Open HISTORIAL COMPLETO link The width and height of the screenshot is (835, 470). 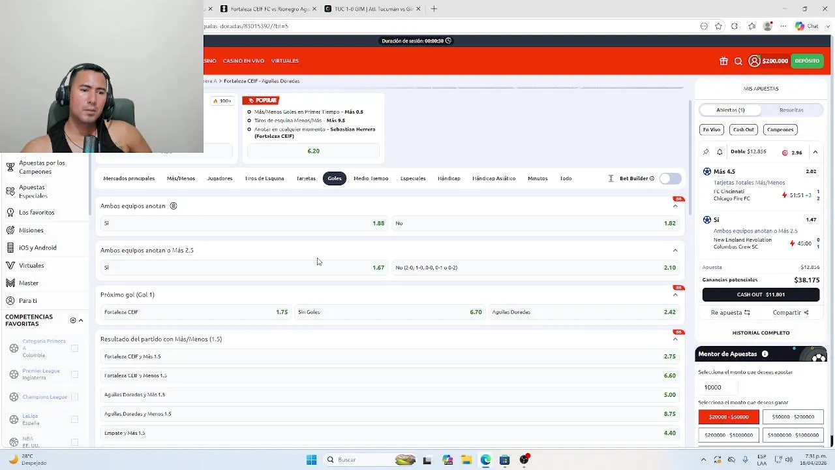(761, 333)
